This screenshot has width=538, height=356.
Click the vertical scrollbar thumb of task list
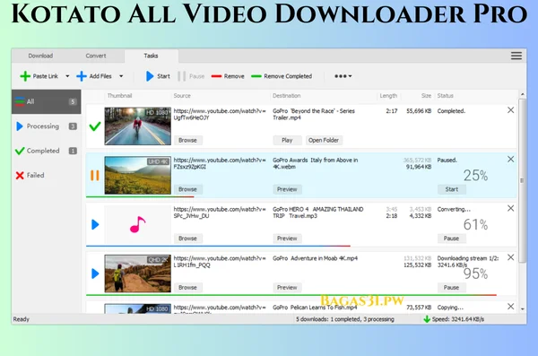[x=522, y=180]
